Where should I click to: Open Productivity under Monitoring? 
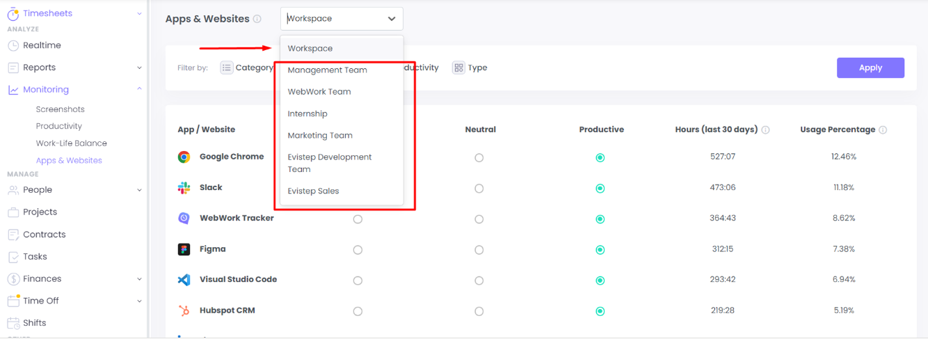59,126
